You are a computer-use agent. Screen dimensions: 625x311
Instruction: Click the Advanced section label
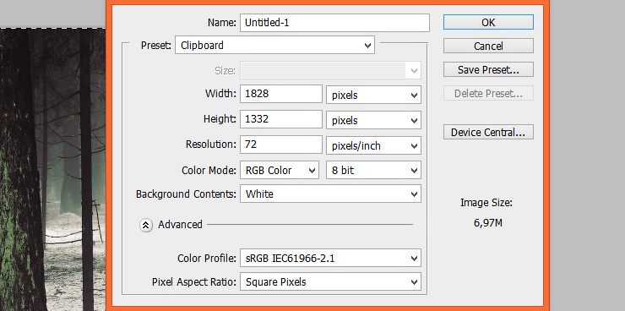180,225
